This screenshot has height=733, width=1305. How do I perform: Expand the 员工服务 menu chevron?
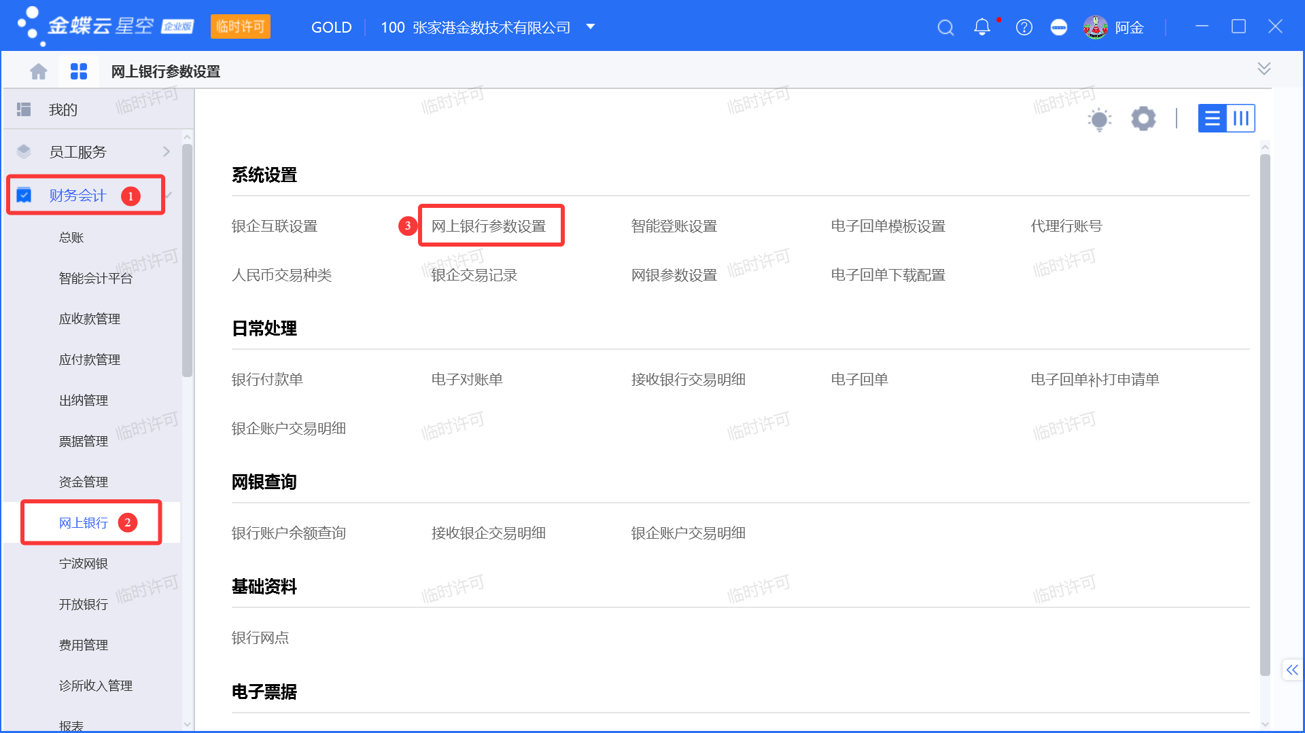coord(167,151)
